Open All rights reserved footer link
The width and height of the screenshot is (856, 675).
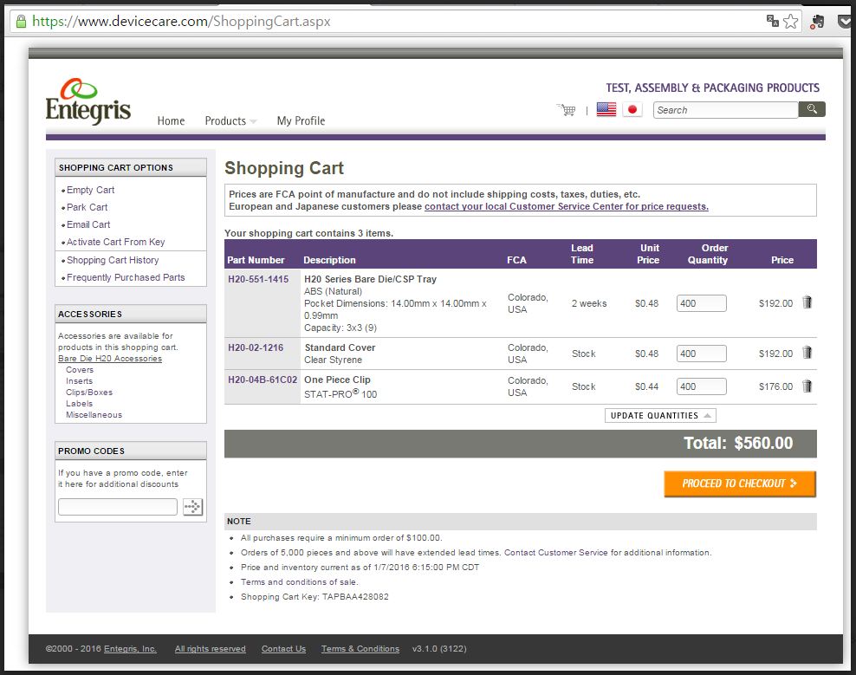(x=211, y=649)
